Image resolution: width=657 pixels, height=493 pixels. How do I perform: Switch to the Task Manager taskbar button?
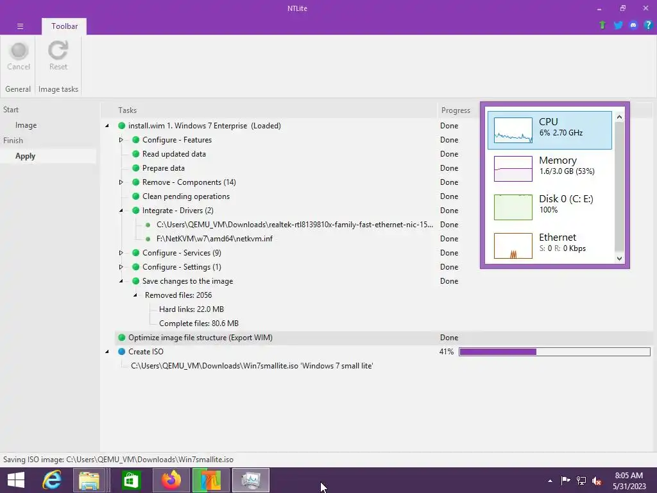coord(251,480)
